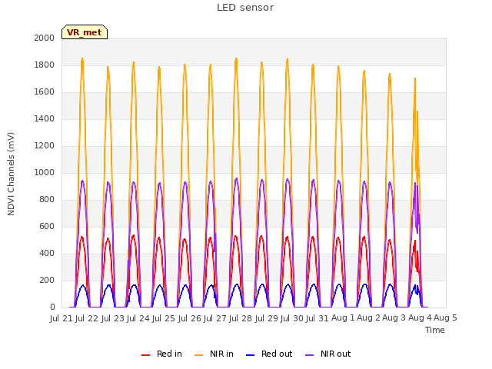Image resolution: width=492 pixels, height=369 pixels.
Task: Click the 1400 y-axis tick label
Action: point(45,119)
